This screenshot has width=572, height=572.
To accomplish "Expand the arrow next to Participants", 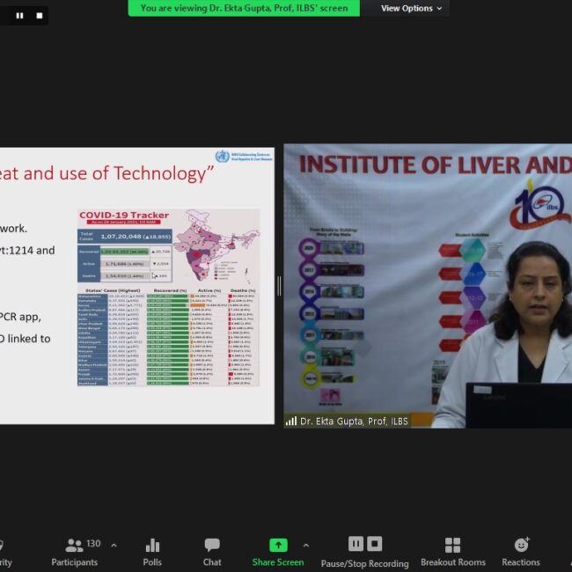I will pos(114,545).
